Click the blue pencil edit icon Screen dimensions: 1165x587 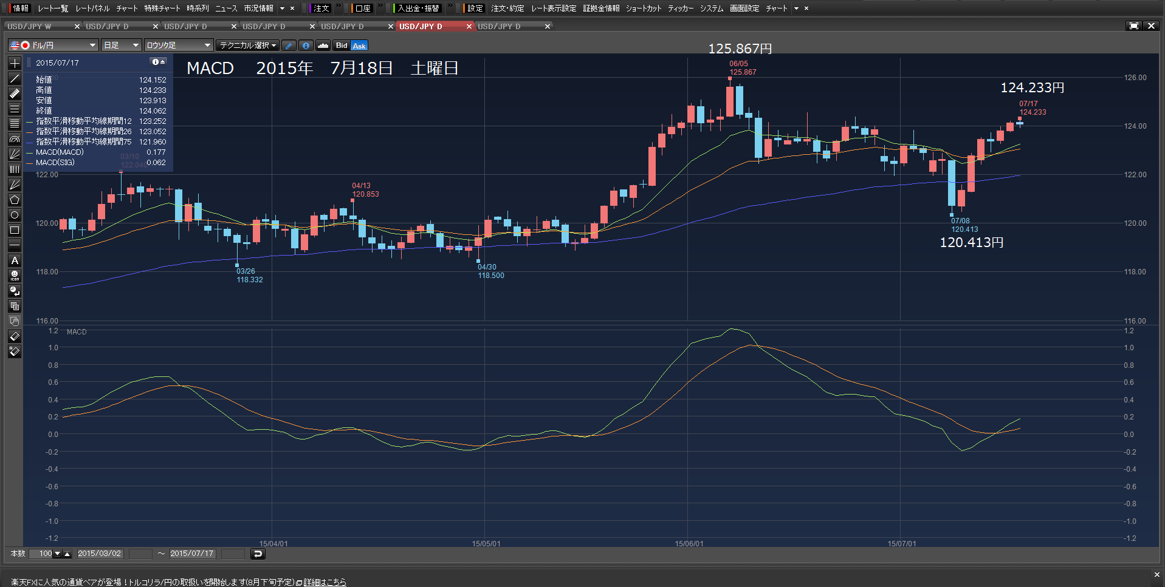point(289,46)
